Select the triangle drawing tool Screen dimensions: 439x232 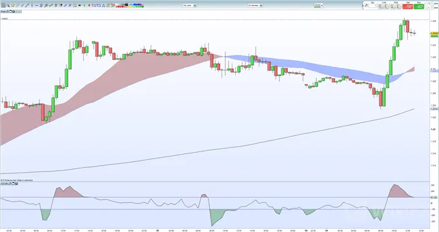[103, 5]
